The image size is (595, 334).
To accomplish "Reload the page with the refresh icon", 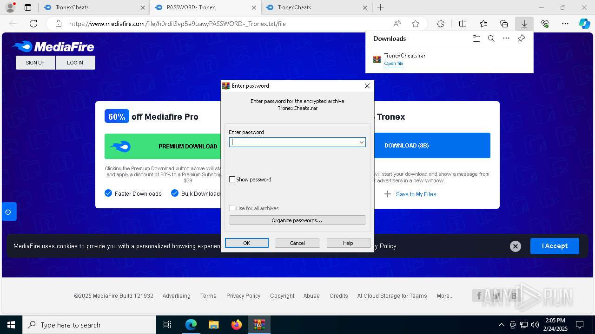I will tap(33, 24).
